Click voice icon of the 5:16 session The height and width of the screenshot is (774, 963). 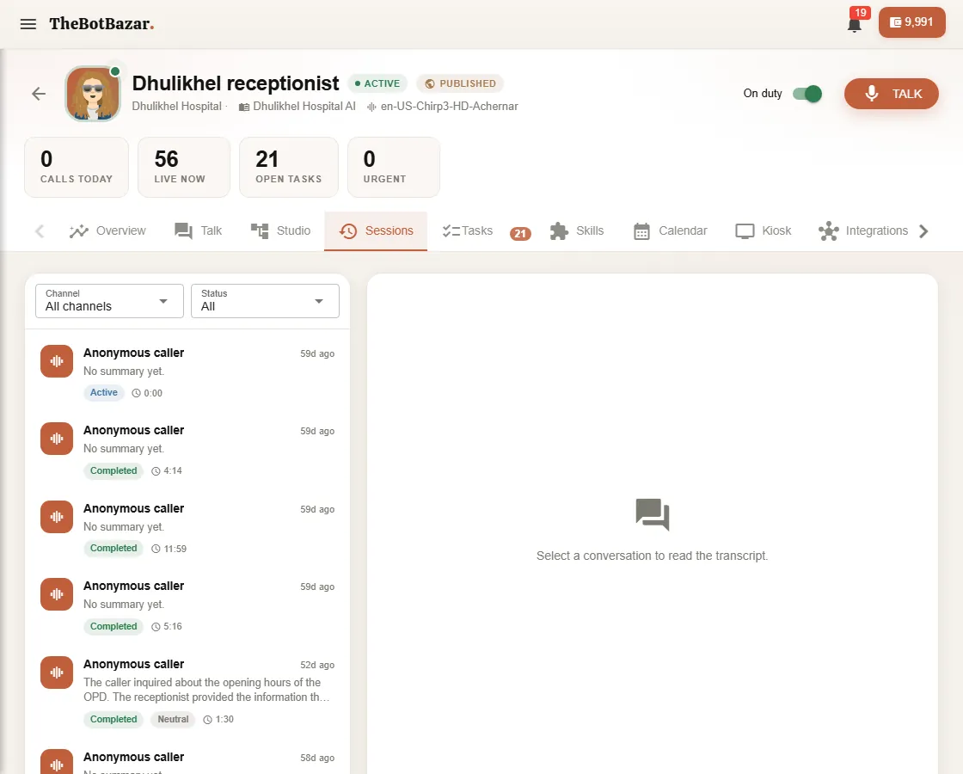57,594
